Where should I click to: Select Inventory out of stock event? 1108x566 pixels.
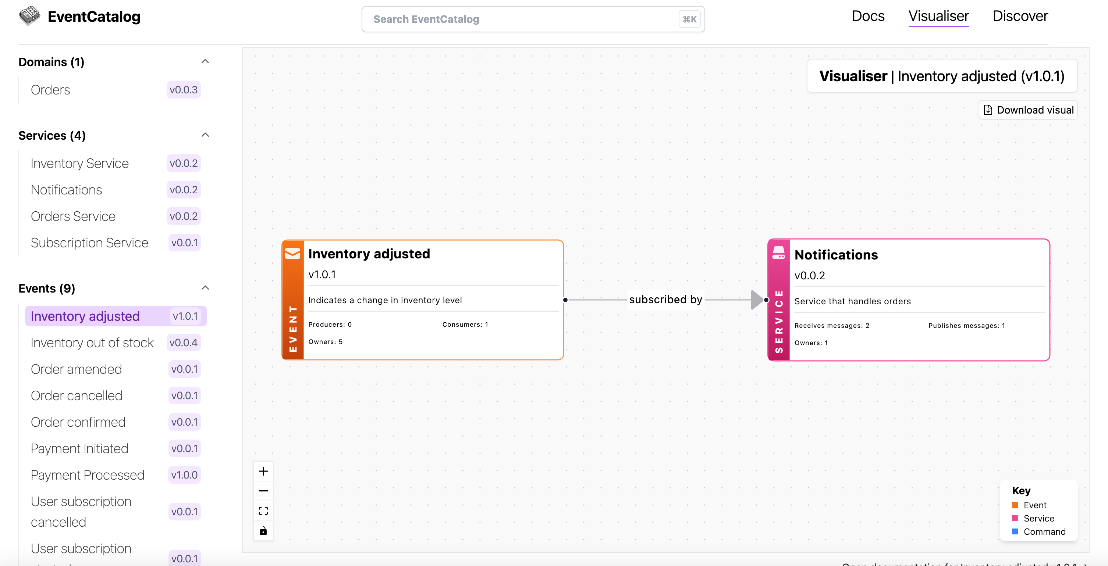(92, 343)
